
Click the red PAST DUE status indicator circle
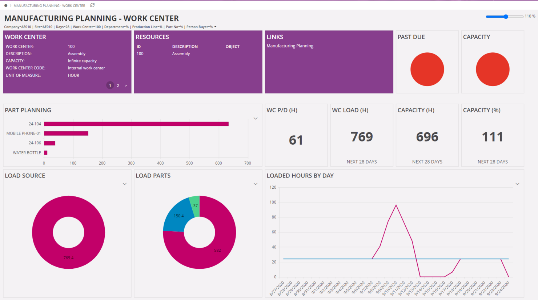point(427,69)
